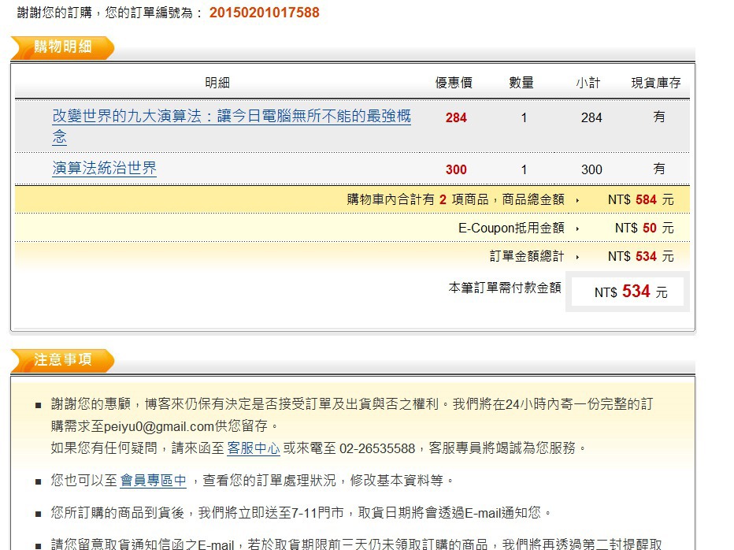The height and width of the screenshot is (550, 734).
Task: Open the book link 改變世界的九大演算法
Action: [x=232, y=116]
